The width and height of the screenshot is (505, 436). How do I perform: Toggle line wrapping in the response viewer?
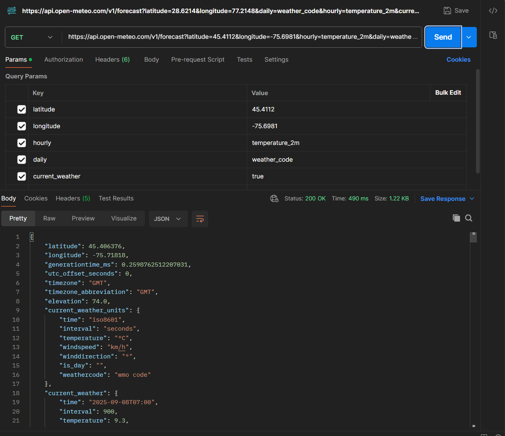pos(200,218)
